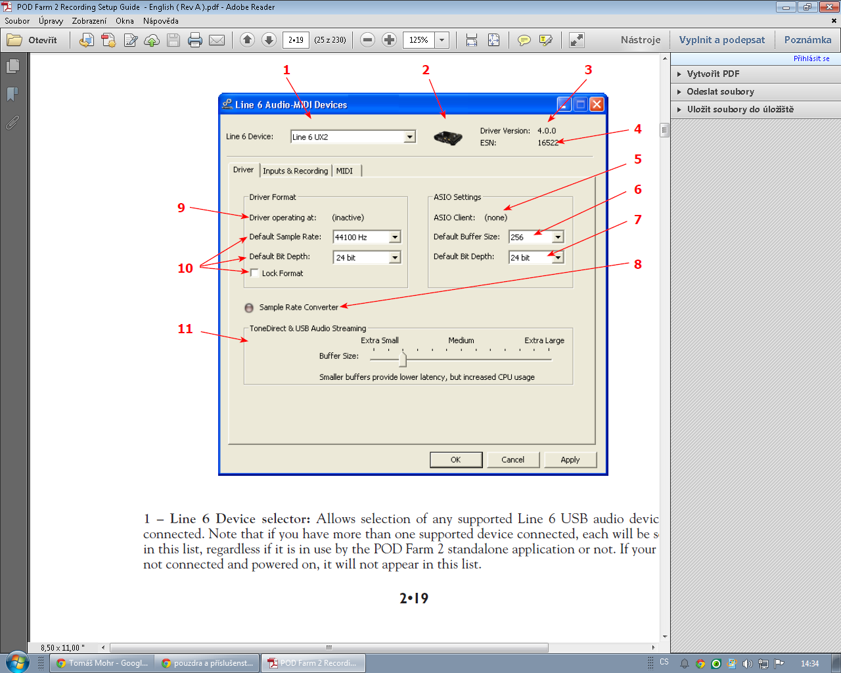Open the Soubor menu
Viewport: 841px width, 673px height.
point(17,21)
